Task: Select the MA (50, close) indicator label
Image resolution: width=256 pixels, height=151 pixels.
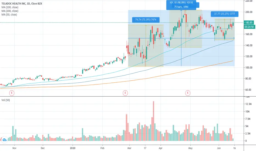Action: click(9, 15)
